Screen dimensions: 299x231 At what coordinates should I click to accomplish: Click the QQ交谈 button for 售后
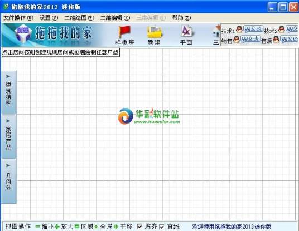[x=289, y=39]
